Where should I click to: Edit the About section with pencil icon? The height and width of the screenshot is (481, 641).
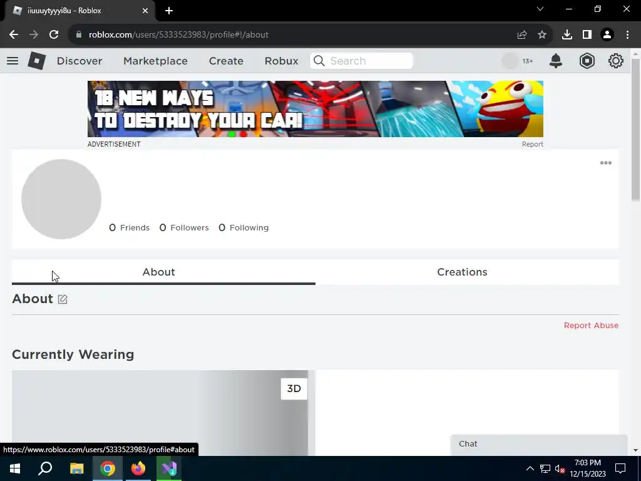(x=63, y=299)
